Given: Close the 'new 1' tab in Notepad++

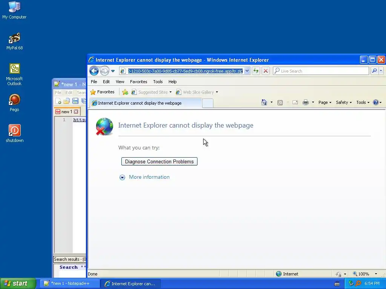Looking at the screenshot, I should (x=76, y=111).
